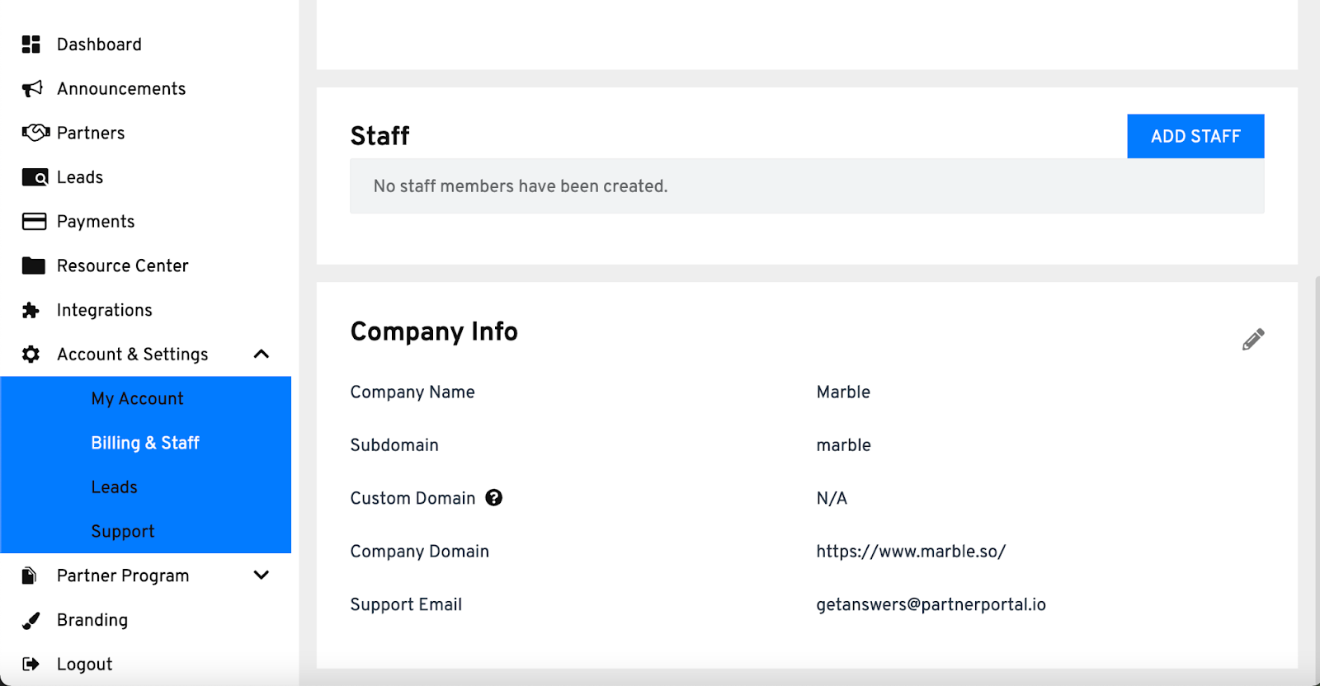Click the Payments credit card icon
Viewport: 1320px width, 686px height.
[x=34, y=222]
